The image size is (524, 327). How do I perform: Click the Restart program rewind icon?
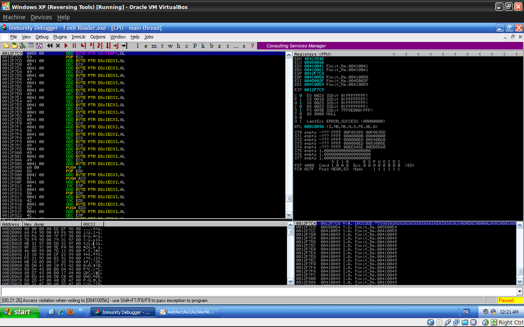coord(50,46)
